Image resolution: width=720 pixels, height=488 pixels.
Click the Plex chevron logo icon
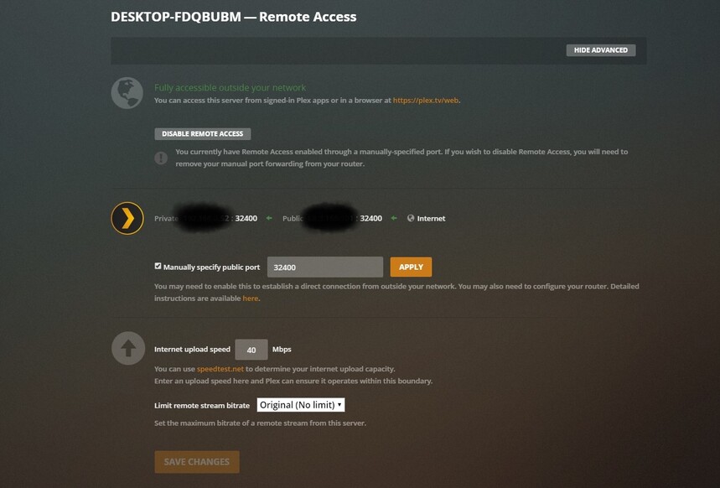(127, 218)
